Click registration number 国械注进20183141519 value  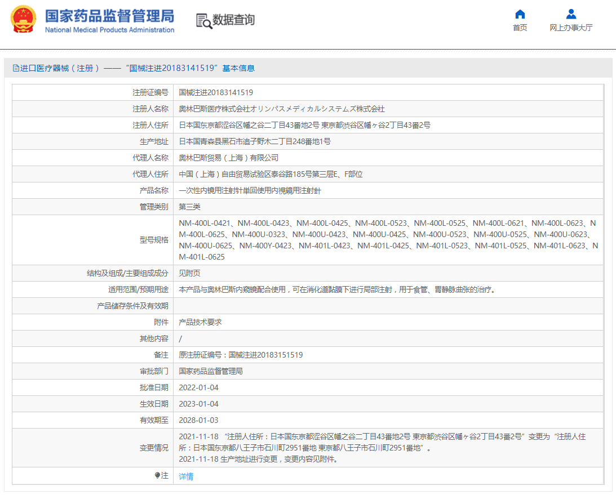(x=216, y=92)
